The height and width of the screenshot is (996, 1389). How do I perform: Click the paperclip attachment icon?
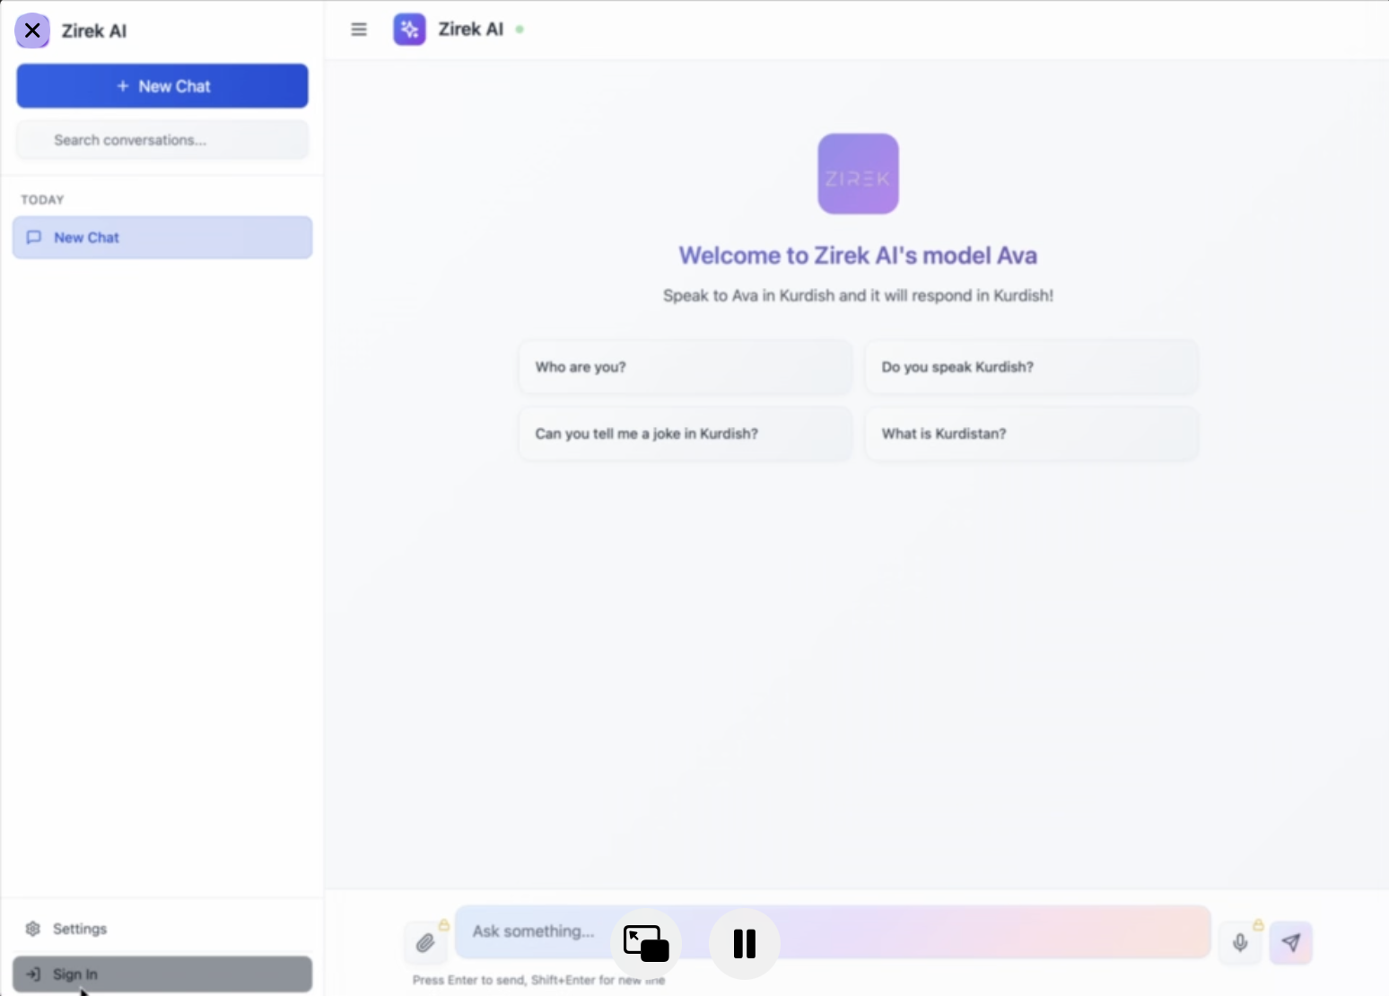[x=425, y=943]
